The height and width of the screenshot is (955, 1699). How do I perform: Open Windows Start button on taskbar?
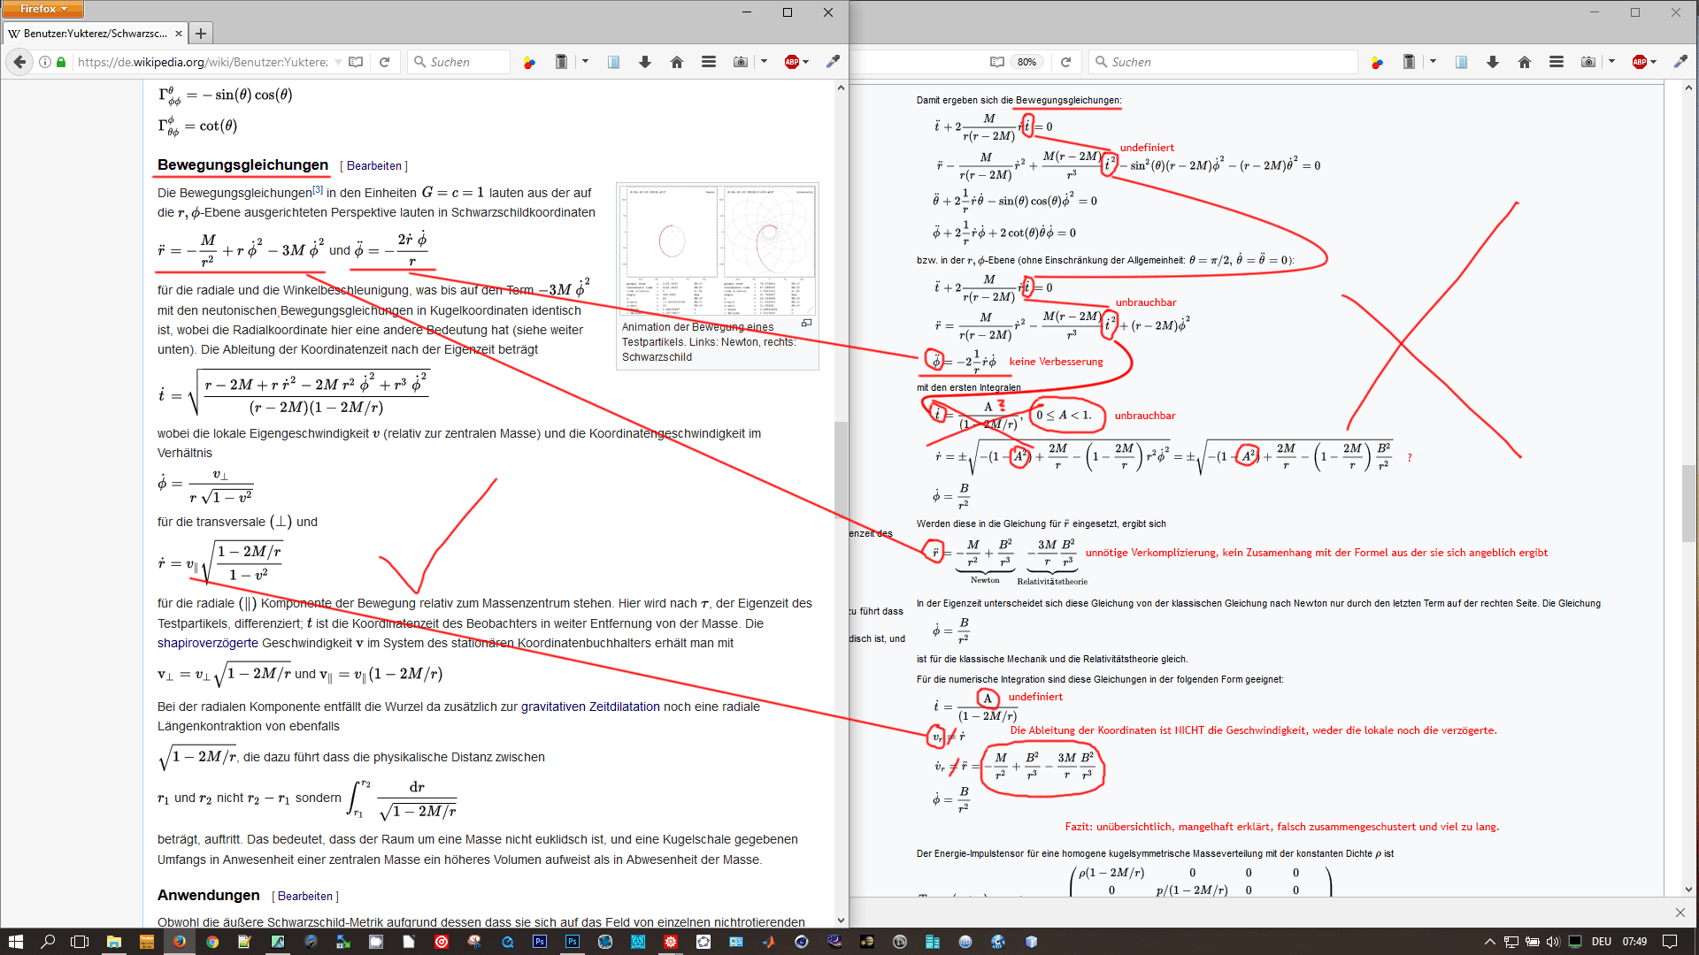[15, 942]
